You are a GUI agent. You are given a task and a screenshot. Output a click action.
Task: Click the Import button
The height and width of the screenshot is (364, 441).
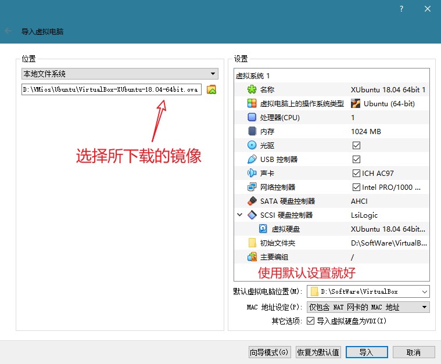(366, 352)
